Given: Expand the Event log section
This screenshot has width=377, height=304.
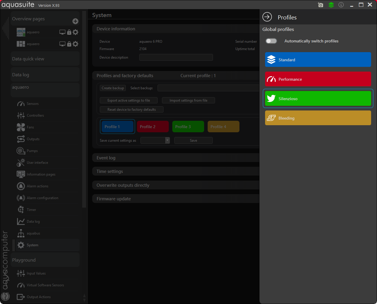Looking at the screenshot, I should [176, 158].
